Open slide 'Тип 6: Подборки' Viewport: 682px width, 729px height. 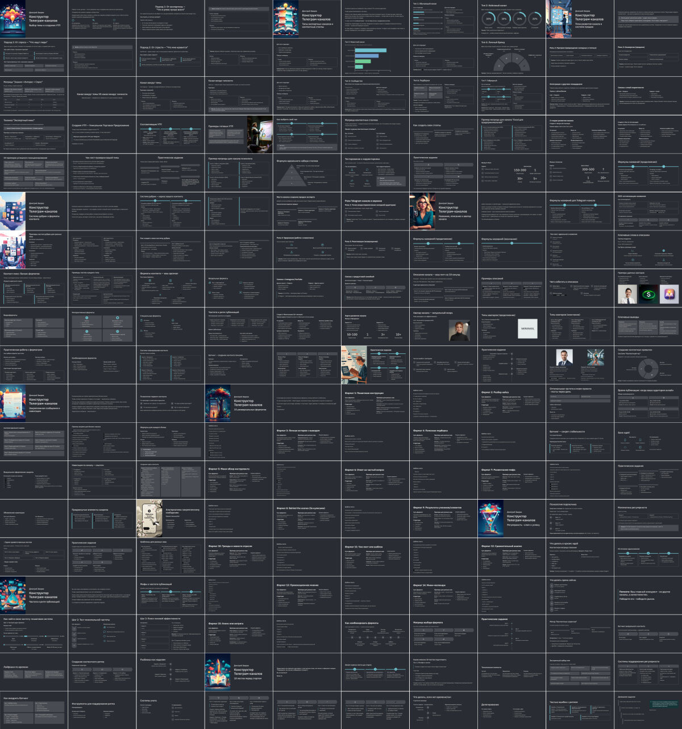(443, 96)
